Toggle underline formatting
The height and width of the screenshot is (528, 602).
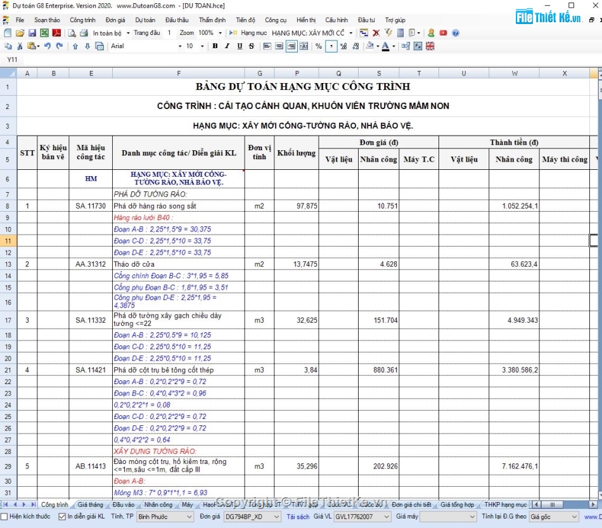coord(240,46)
